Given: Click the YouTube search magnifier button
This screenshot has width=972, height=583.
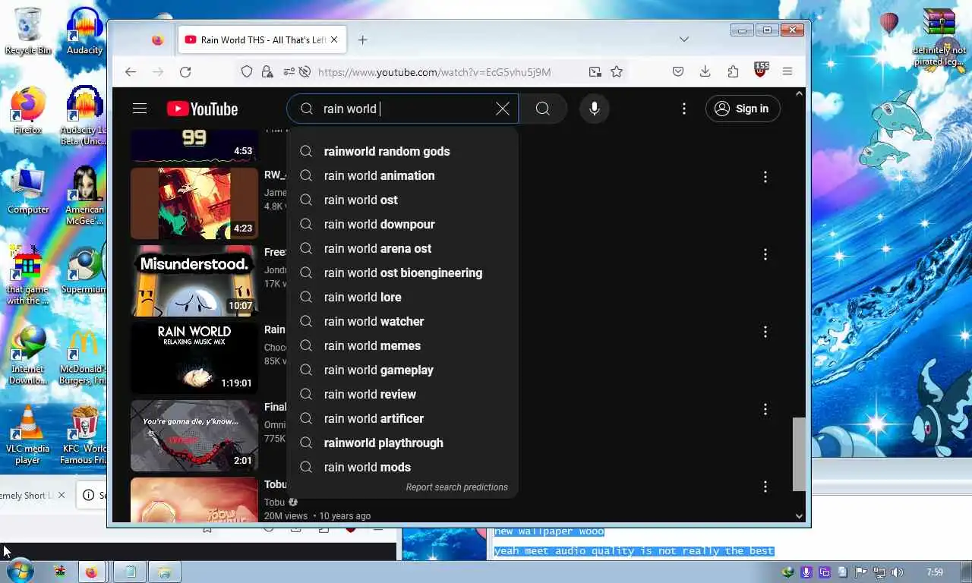Looking at the screenshot, I should pos(543,109).
